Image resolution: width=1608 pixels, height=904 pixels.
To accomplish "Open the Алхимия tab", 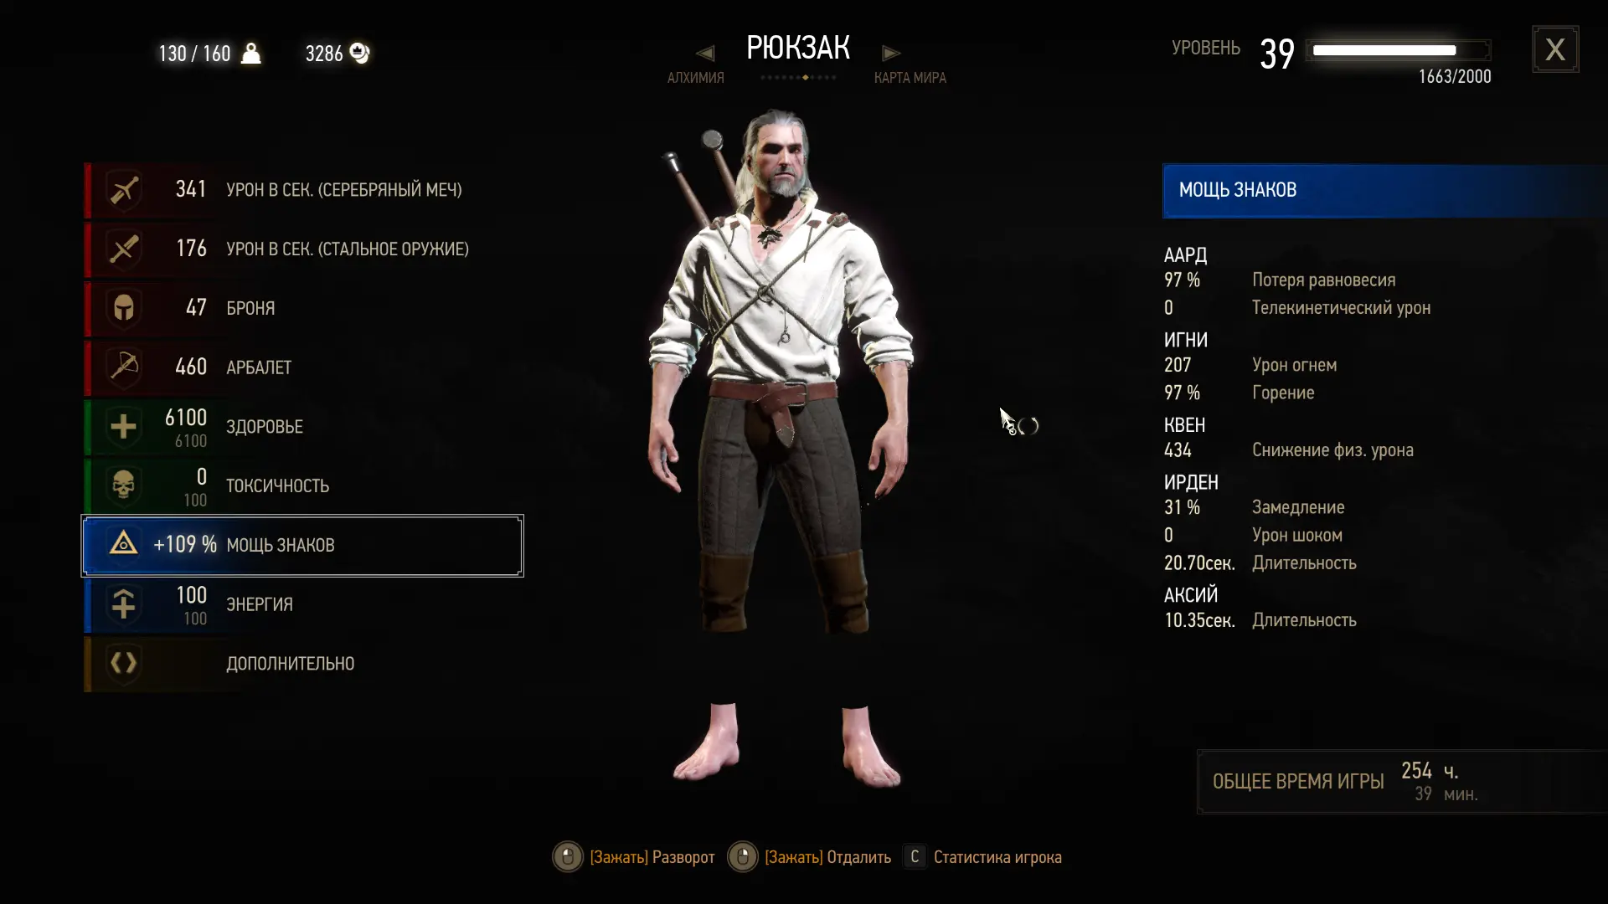I will [x=695, y=78].
